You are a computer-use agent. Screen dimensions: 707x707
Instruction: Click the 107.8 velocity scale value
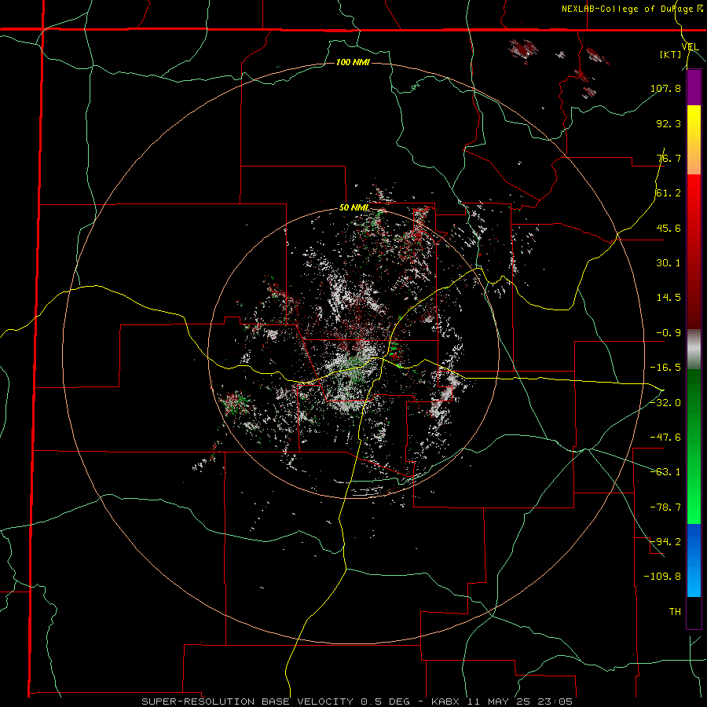665,88
